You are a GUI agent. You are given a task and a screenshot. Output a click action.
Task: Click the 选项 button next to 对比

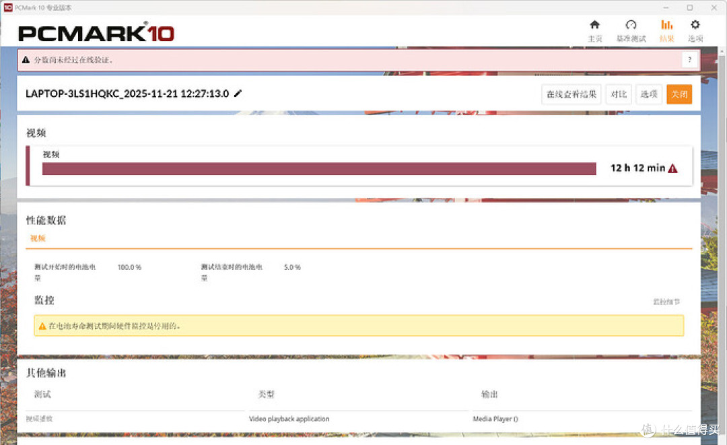649,94
